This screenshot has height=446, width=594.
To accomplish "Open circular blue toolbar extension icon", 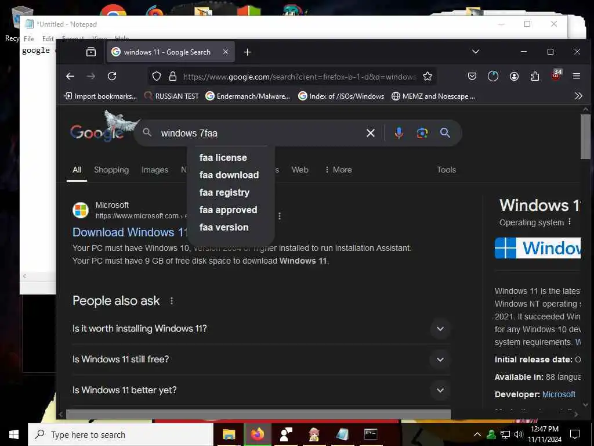I will 493,76.
